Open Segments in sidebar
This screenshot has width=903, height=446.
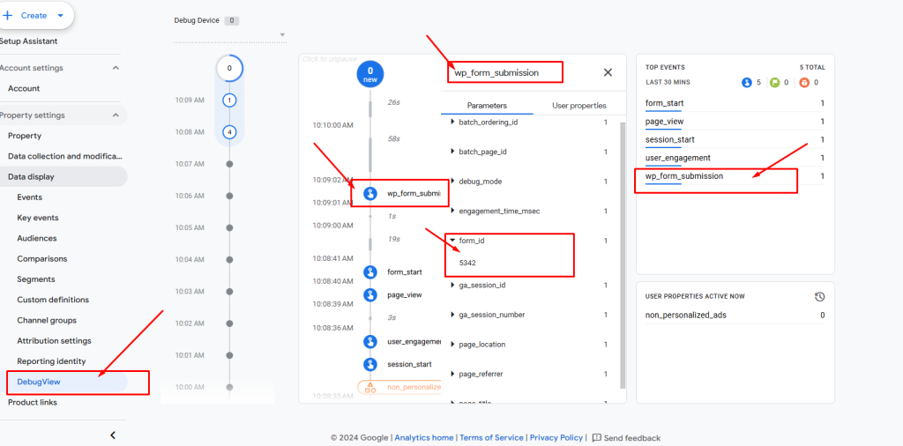pos(35,279)
